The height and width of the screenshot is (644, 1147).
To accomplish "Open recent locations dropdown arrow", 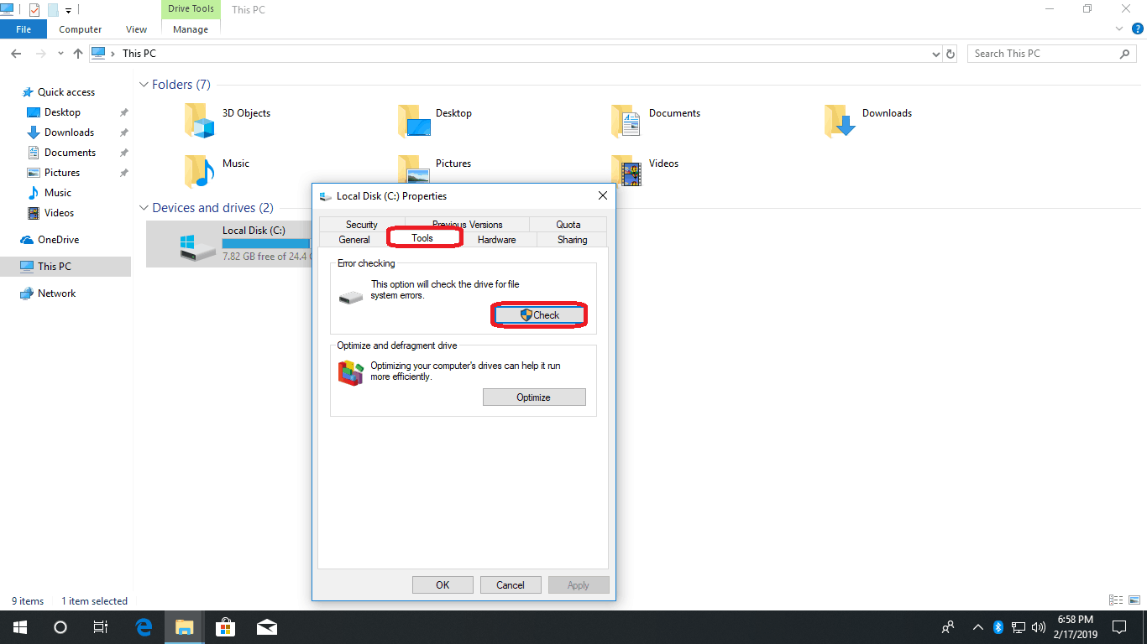I will (x=60, y=54).
